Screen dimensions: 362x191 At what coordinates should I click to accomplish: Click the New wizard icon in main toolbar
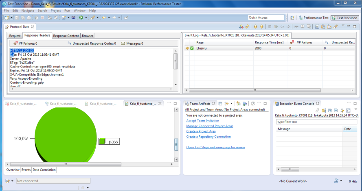7,17
